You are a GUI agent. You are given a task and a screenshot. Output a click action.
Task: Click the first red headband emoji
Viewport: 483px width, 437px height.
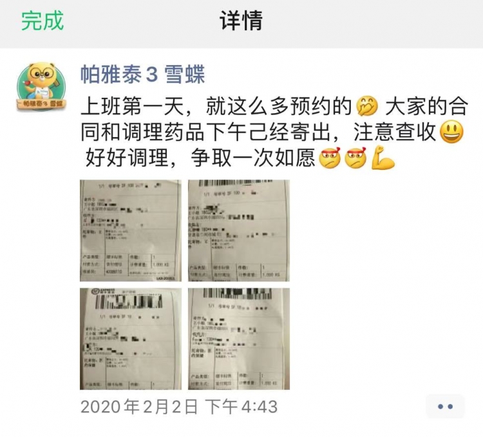(x=330, y=158)
